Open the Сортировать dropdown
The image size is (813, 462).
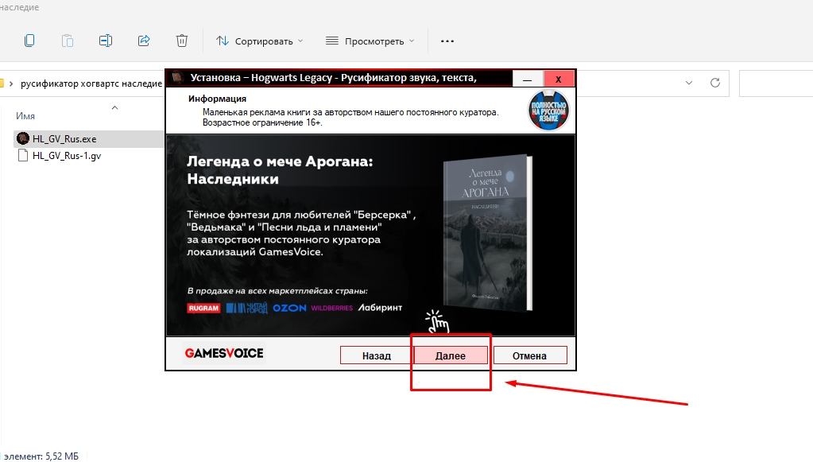coord(259,41)
